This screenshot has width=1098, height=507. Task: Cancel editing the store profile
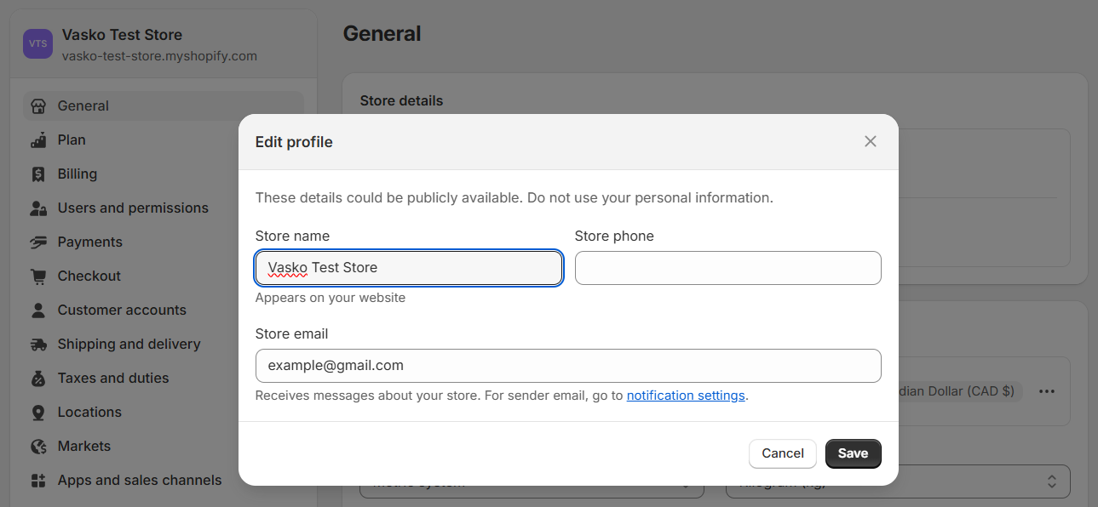click(x=782, y=453)
